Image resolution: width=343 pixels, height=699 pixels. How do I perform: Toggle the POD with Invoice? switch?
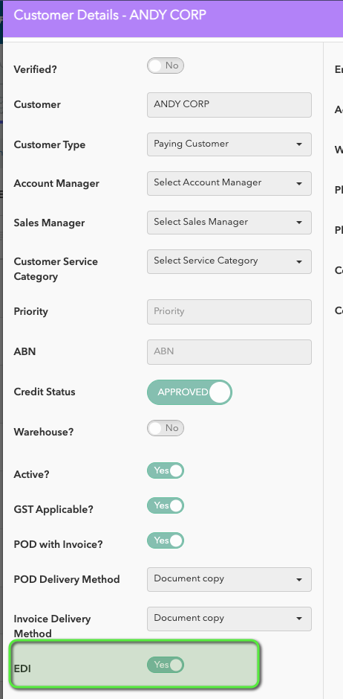[x=165, y=540]
